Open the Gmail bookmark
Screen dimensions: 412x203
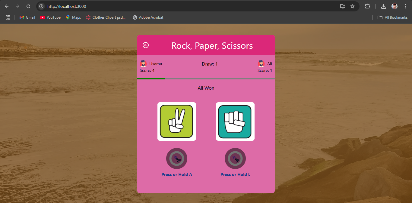click(x=27, y=17)
